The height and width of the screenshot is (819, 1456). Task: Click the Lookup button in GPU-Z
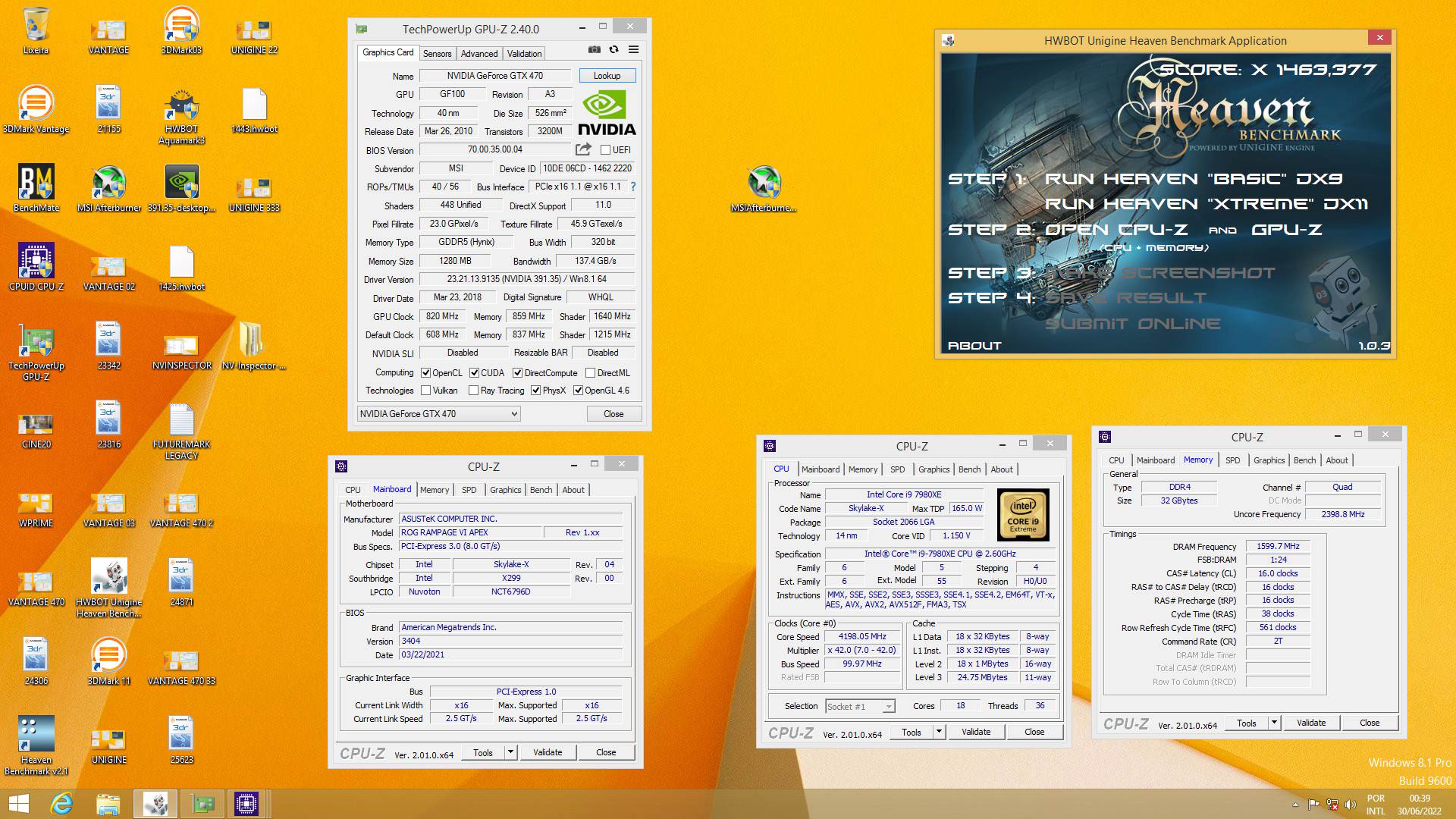pyautogui.click(x=607, y=76)
